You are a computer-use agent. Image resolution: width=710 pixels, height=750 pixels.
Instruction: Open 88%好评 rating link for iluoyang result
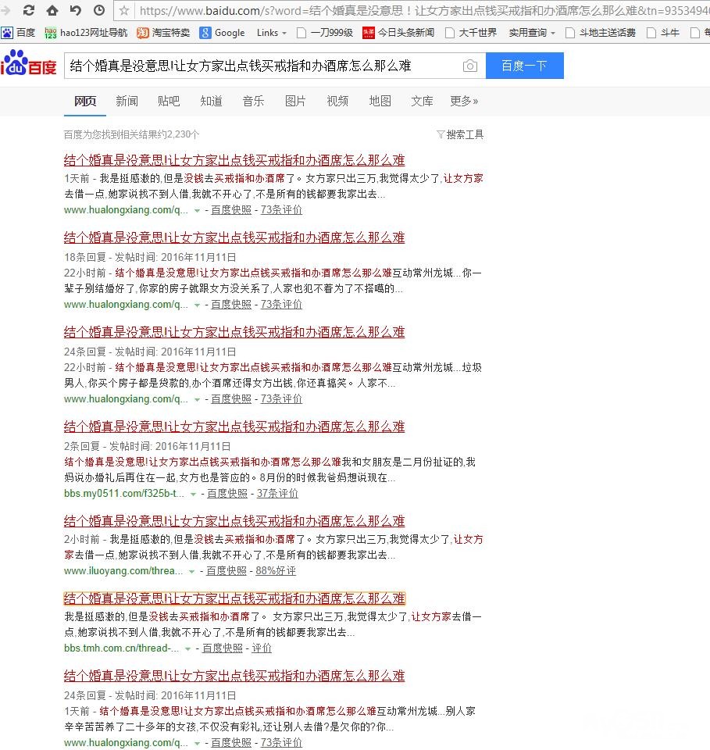276,571
